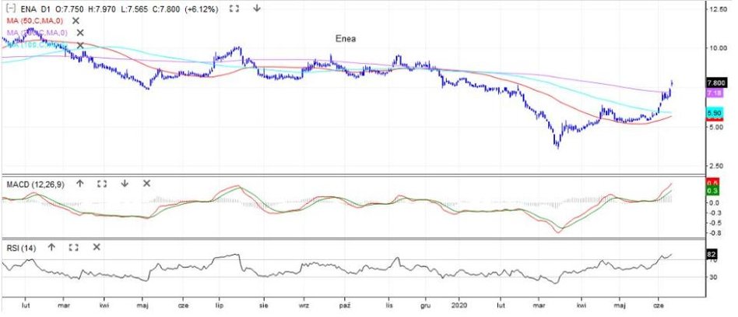Close the MACD indicator panel

pyautogui.click(x=146, y=184)
